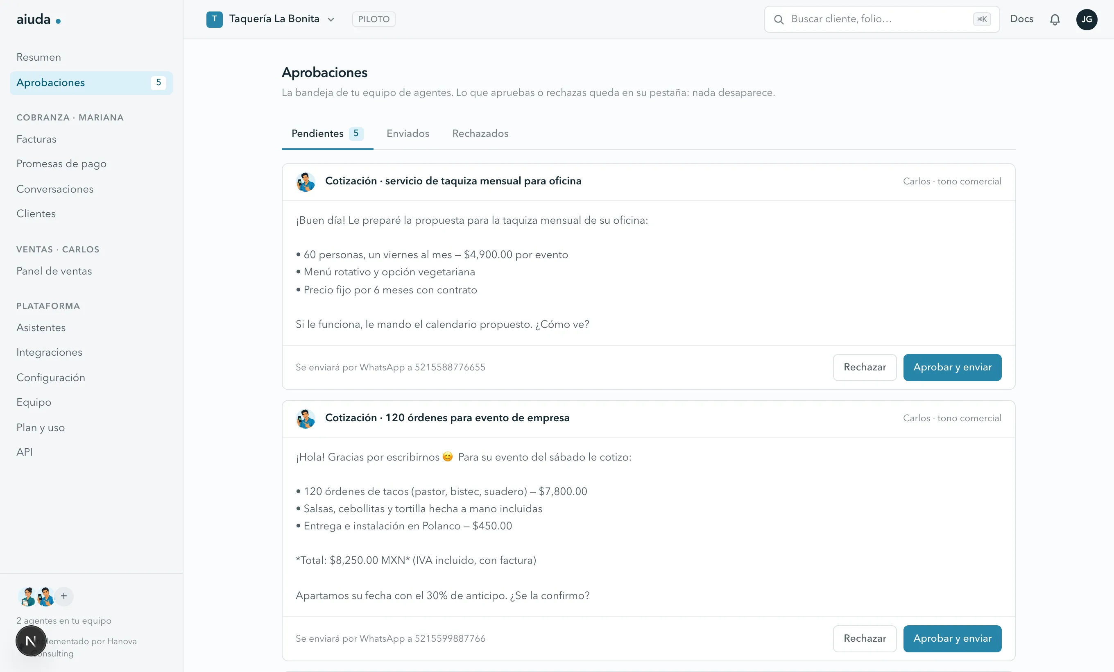Click the line 60 personas, un viernes al mes

point(432,254)
